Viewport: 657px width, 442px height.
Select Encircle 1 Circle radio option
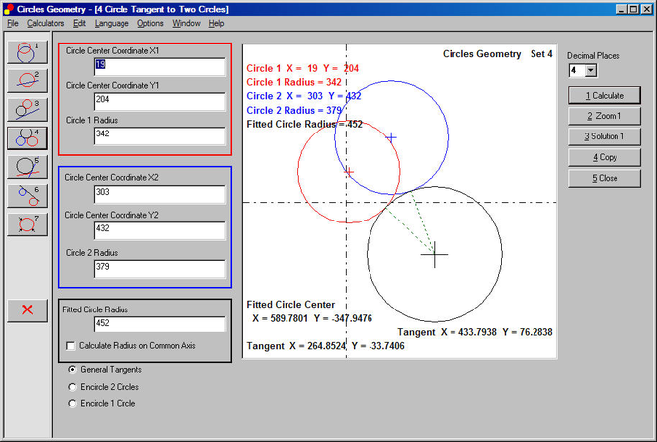pos(72,403)
